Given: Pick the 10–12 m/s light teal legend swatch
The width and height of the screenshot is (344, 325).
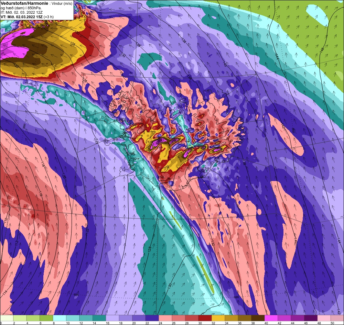Looking at the screenshot, I should click(73, 318).
